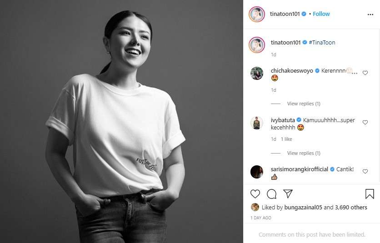
Task: Like sarisimorangkirofficial's comment
Action: (365, 171)
